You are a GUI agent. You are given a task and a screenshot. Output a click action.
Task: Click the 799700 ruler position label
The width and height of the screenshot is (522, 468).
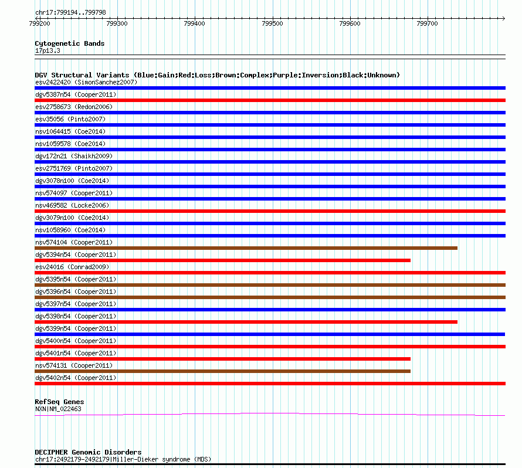(428, 23)
